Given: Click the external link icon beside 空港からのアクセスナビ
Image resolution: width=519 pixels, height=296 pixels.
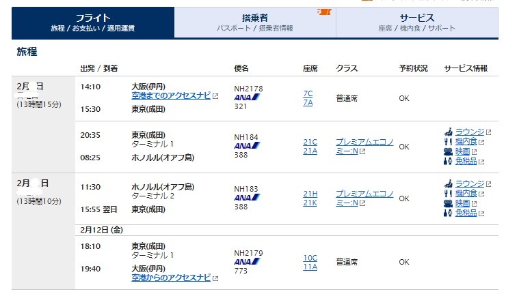Looking at the screenshot, I should [x=215, y=278].
